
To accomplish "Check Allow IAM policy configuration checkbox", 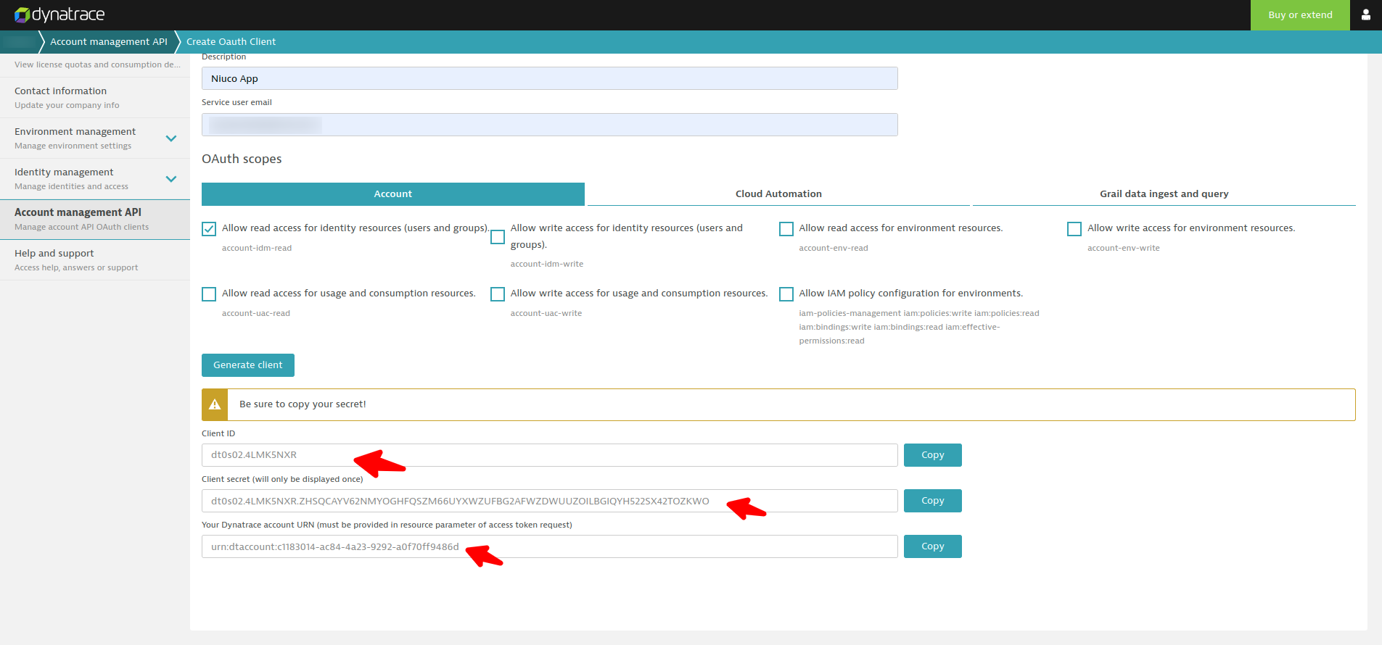I will click(786, 294).
